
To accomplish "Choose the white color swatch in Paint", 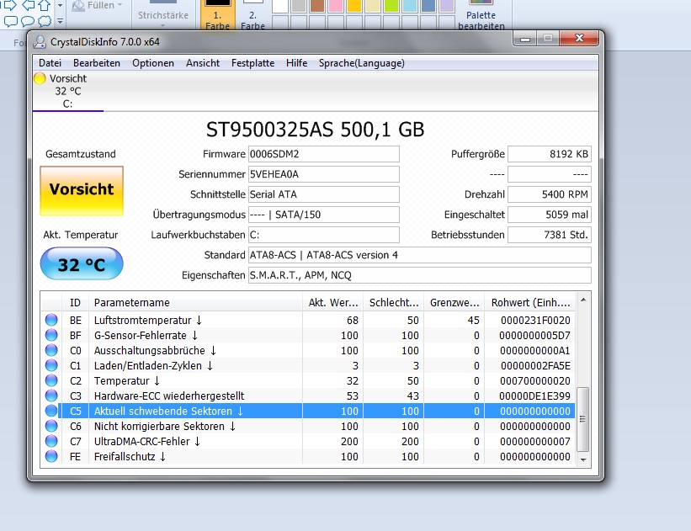I will click(x=280, y=6).
